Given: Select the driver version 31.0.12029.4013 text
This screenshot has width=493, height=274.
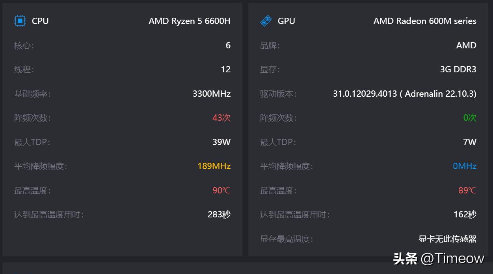Looking at the screenshot, I should point(365,94).
